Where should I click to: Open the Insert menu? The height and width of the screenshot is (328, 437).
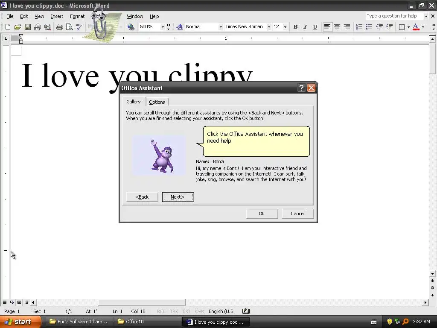(x=57, y=16)
